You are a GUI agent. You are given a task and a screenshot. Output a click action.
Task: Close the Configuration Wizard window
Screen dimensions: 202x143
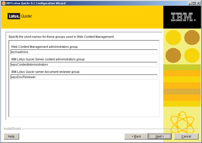coord(198,3)
